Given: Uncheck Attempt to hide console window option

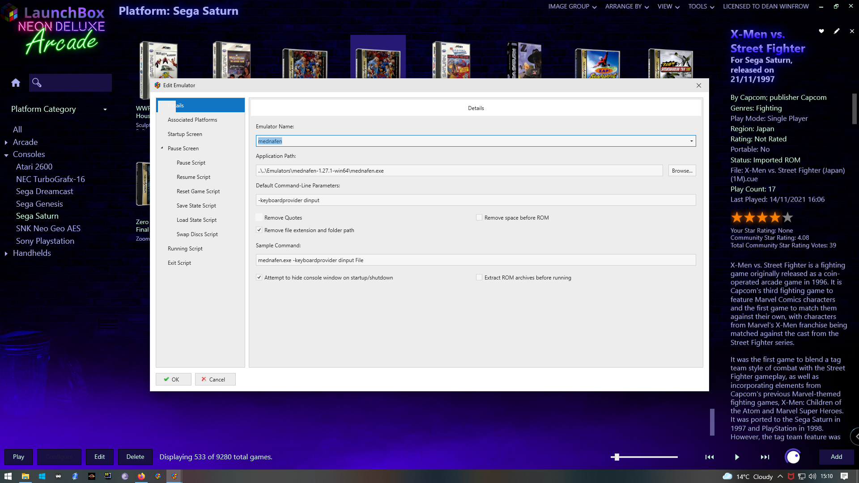Looking at the screenshot, I should pyautogui.click(x=259, y=277).
